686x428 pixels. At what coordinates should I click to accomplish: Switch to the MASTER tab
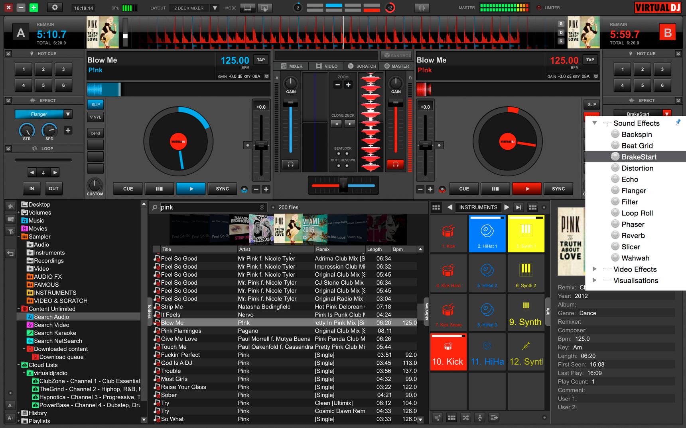397,66
